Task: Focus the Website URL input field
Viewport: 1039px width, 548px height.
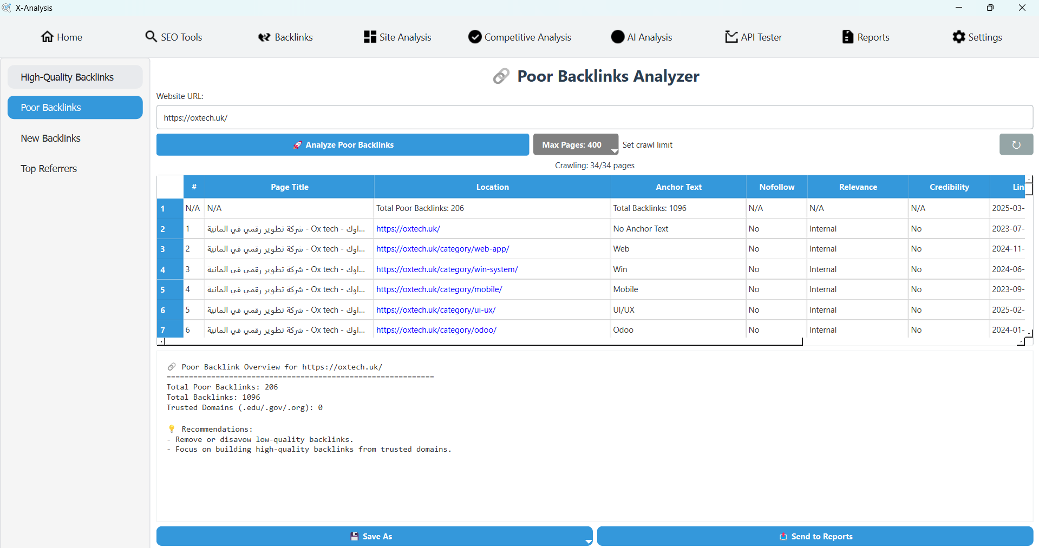Action: coord(594,117)
